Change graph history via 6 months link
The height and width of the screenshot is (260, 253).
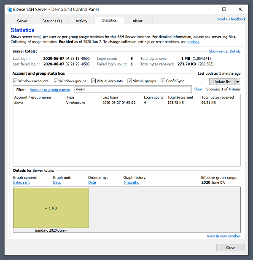point(131,183)
